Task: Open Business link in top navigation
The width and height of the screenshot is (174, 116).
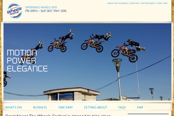Action: pos(124,3)
